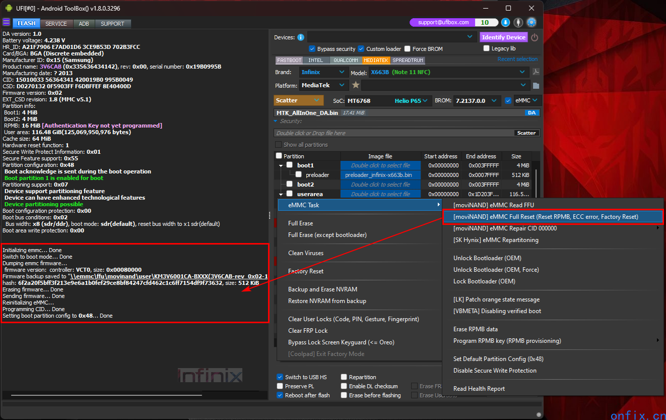
Task: Check Show all partitions
Action: (279, 145)
